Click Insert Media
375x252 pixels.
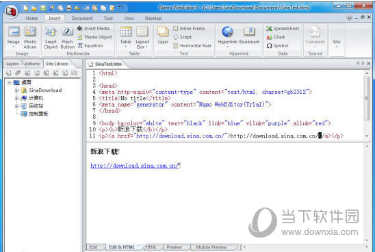pyautogui.click(x=93, y=29)
